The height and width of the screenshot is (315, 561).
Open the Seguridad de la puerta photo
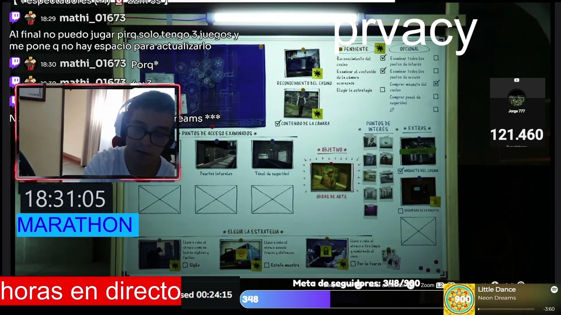pos(419,192)
